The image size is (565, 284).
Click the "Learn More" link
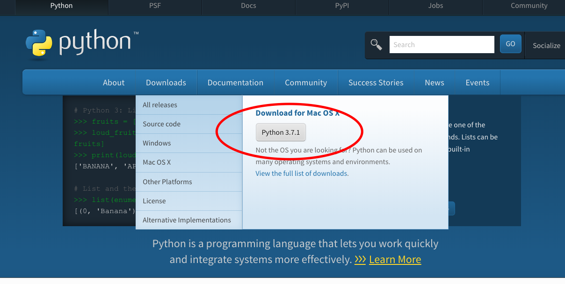(395, 259)
